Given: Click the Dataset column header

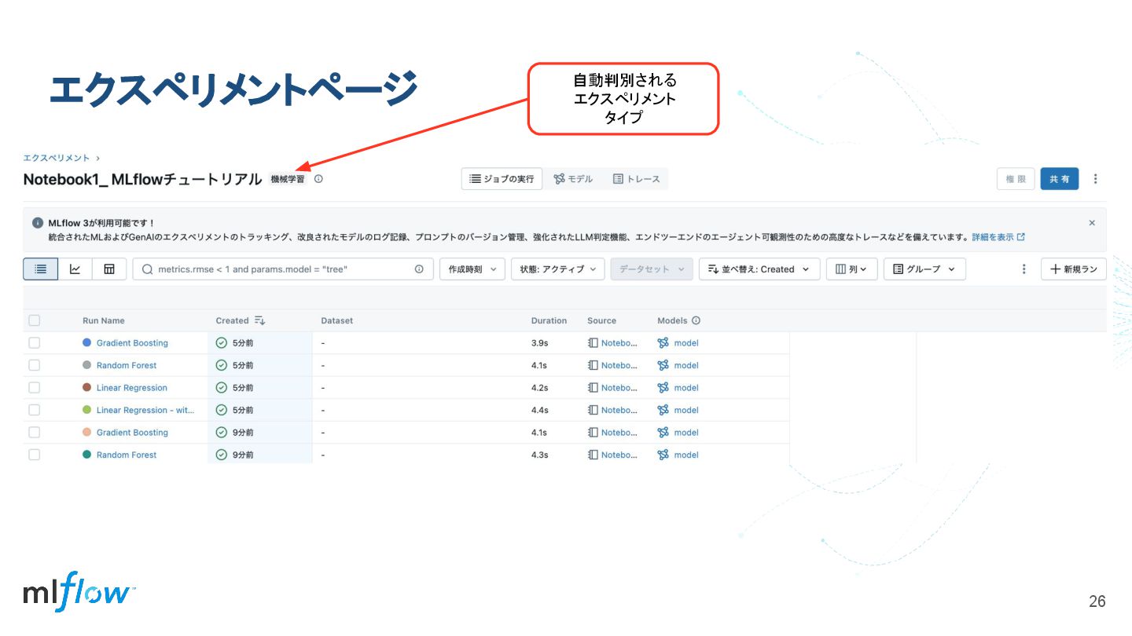Looking at the screenshot, I should [337, 320].
